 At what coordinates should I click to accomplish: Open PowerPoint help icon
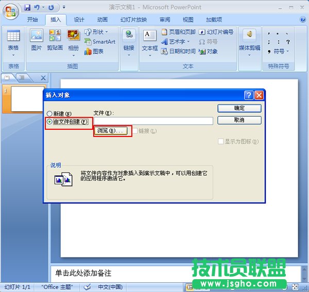tap(303, 20)
